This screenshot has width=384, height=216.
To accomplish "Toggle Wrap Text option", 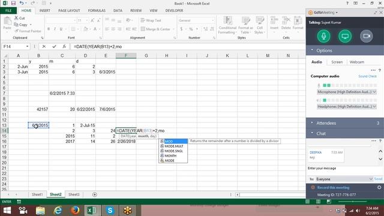I will (151, 20).
